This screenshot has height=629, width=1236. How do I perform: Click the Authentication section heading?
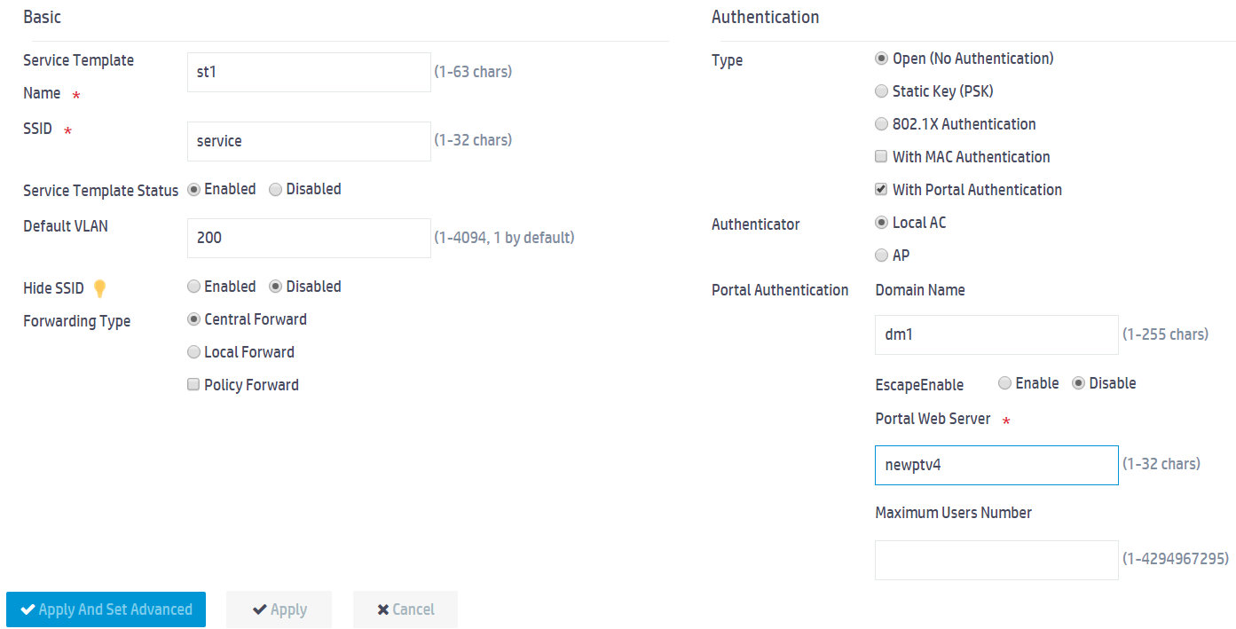(x=766, y=17)
